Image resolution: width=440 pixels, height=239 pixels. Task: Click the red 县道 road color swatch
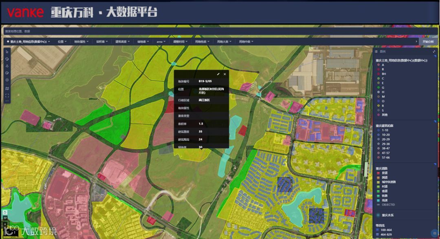(x=378, y=173)
